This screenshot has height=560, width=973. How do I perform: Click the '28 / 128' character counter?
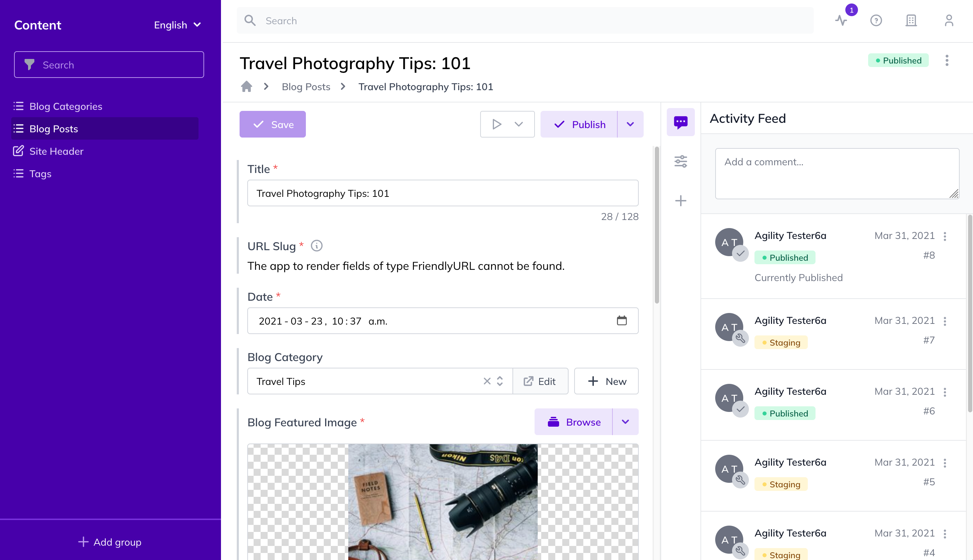coord(619,216)
